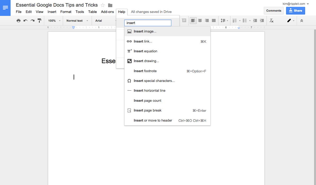Click the drawing icon beside Insert drawing
The image size is (316, 185).
click(x=129, y=61)
